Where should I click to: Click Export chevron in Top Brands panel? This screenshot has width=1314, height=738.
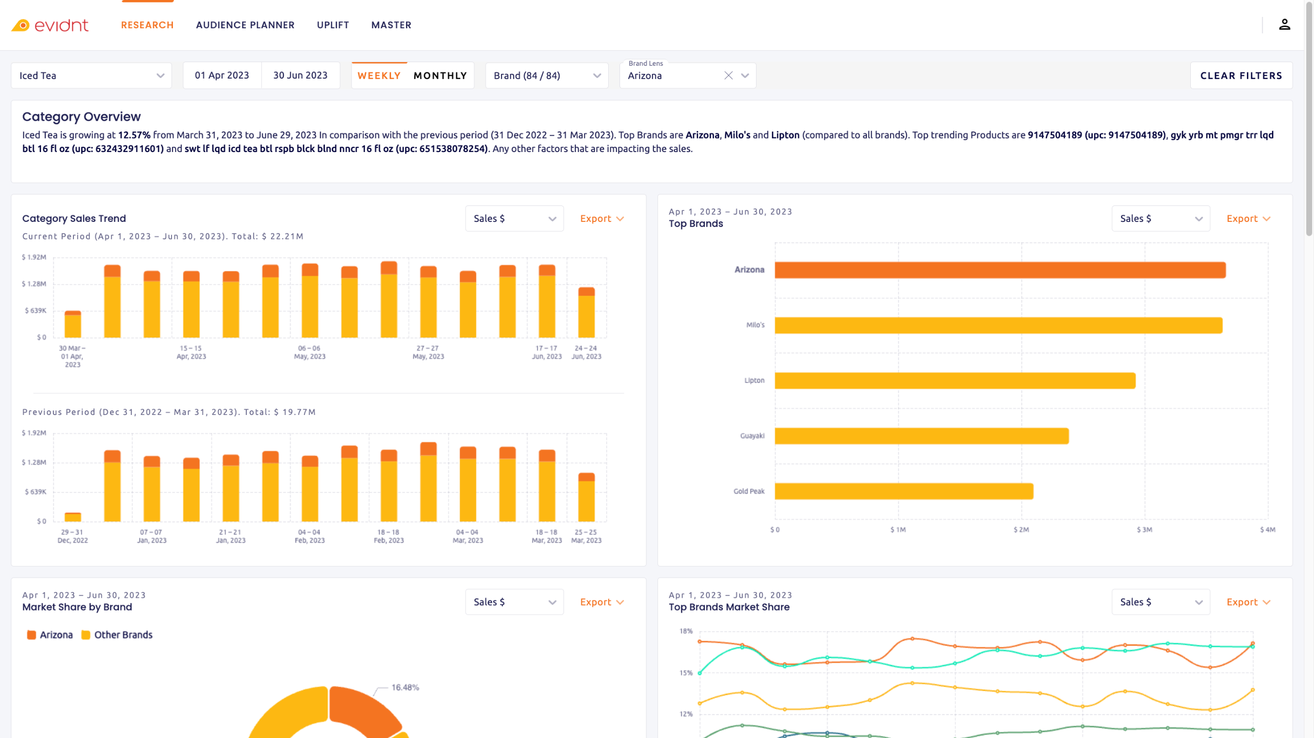pyautogui.click(x=1266, y=219)
